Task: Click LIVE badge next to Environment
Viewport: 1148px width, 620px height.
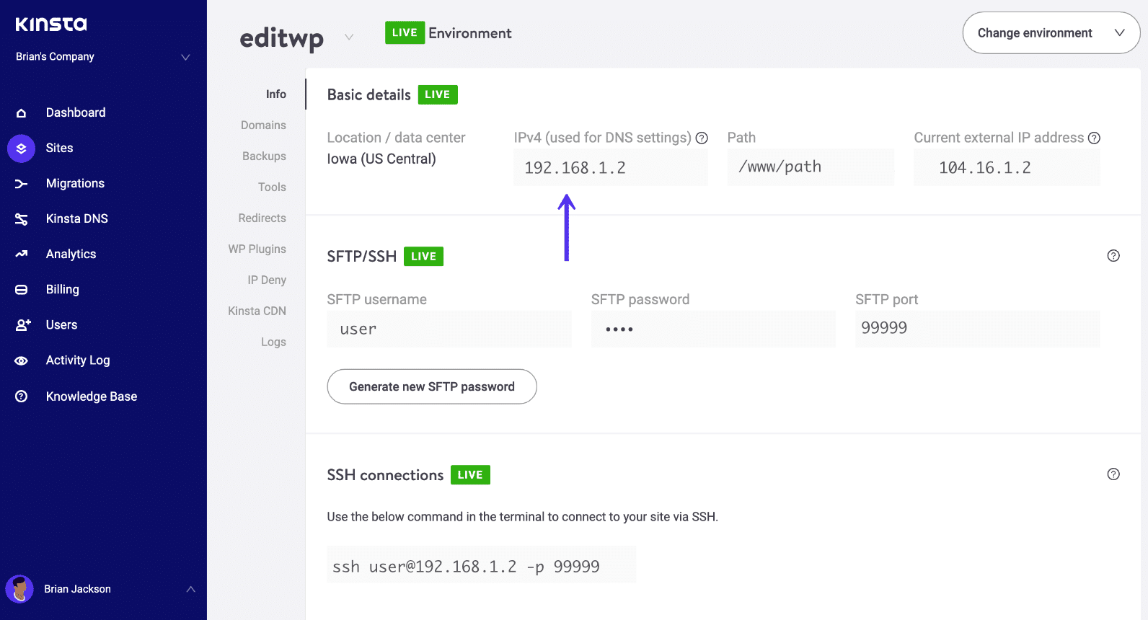Action: tap(405, 32)
